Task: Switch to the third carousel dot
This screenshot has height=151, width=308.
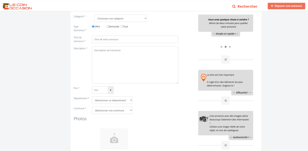Action: pyautogui.click(x=230, y=47)
